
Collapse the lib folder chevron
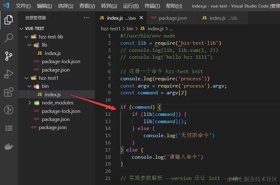(29, 45)
